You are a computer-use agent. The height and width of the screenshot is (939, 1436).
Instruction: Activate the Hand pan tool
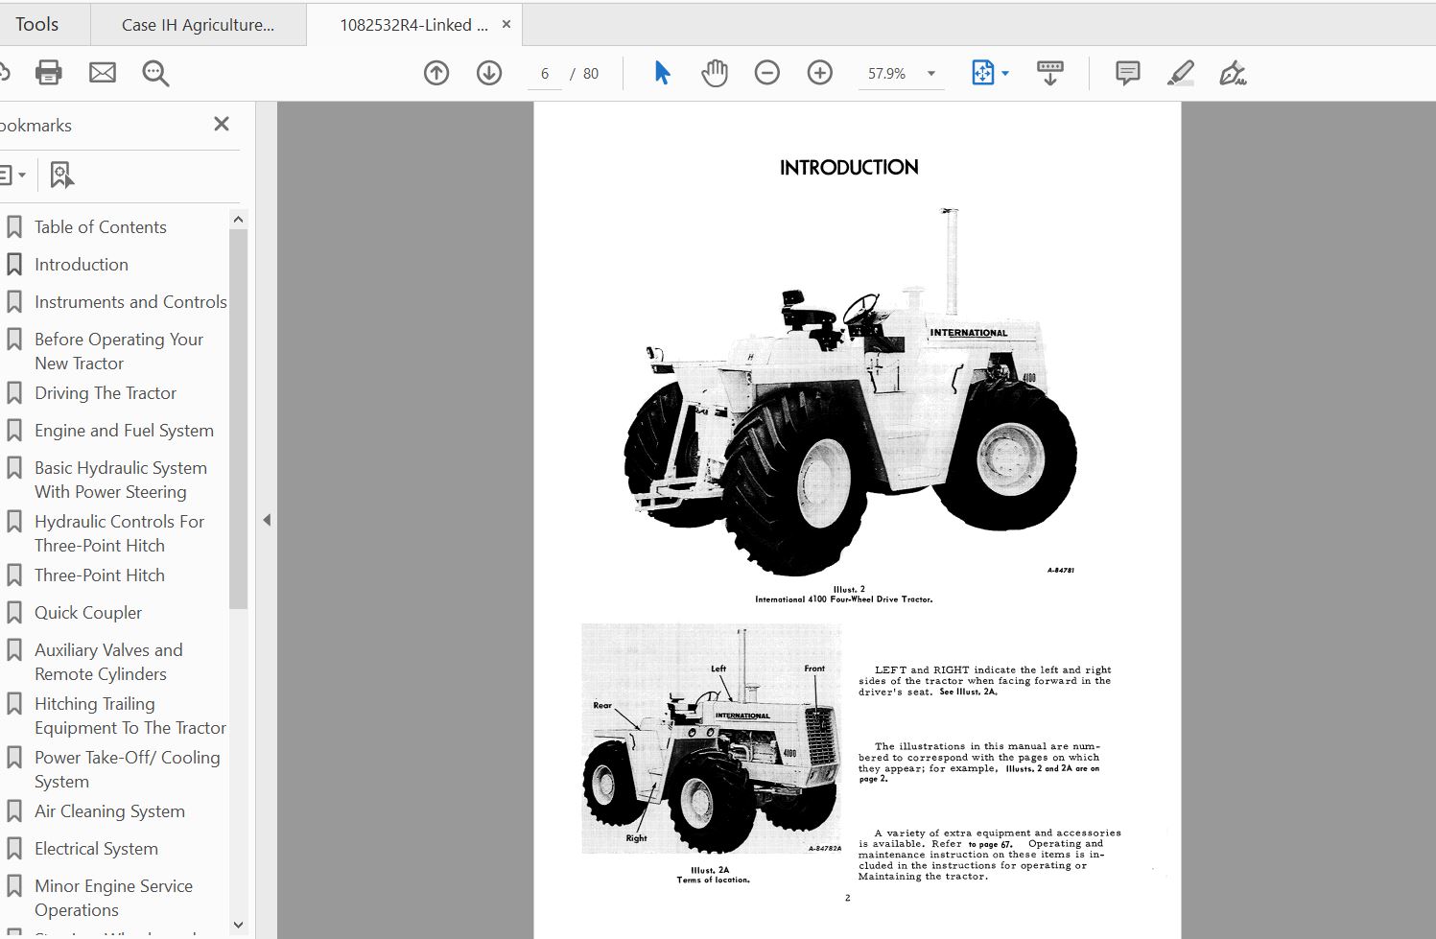point(715,73)
